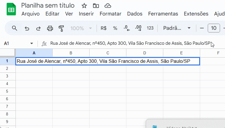Open the Ferramentas menu
The height and width of the screenshot is (128, 225).
(x=163, y=14)
